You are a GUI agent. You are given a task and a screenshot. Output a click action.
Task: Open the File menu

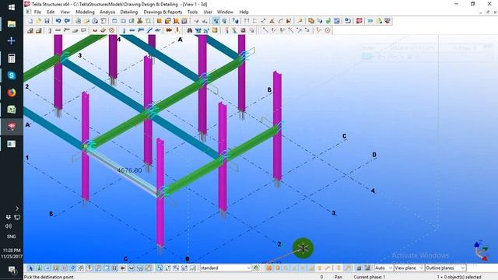tap(37, 12)
